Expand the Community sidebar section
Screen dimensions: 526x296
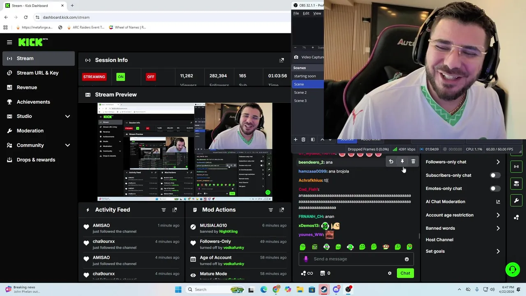click(39, 145)
